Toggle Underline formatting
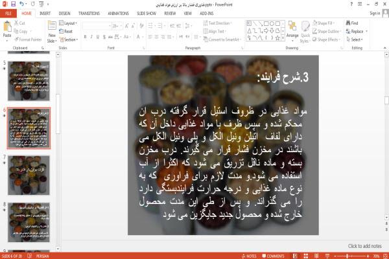The image size is (389, 259). coord(98,37)
